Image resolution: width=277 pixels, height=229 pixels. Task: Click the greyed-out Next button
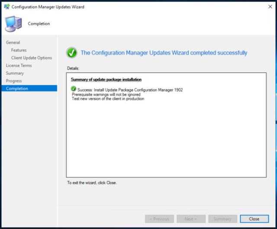click(x=191, y=219)
